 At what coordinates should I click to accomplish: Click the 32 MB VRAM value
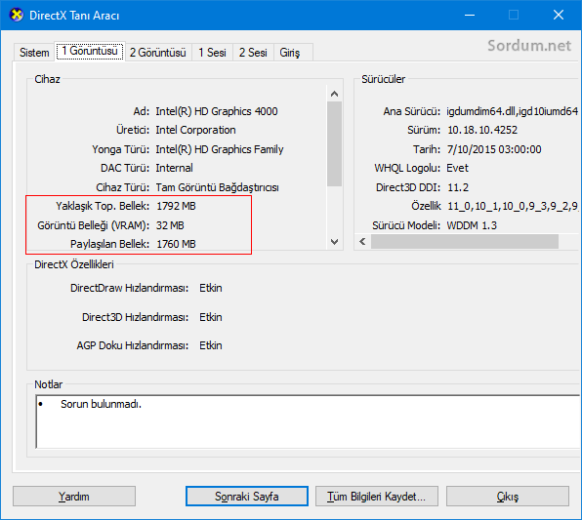coord(170,225)
